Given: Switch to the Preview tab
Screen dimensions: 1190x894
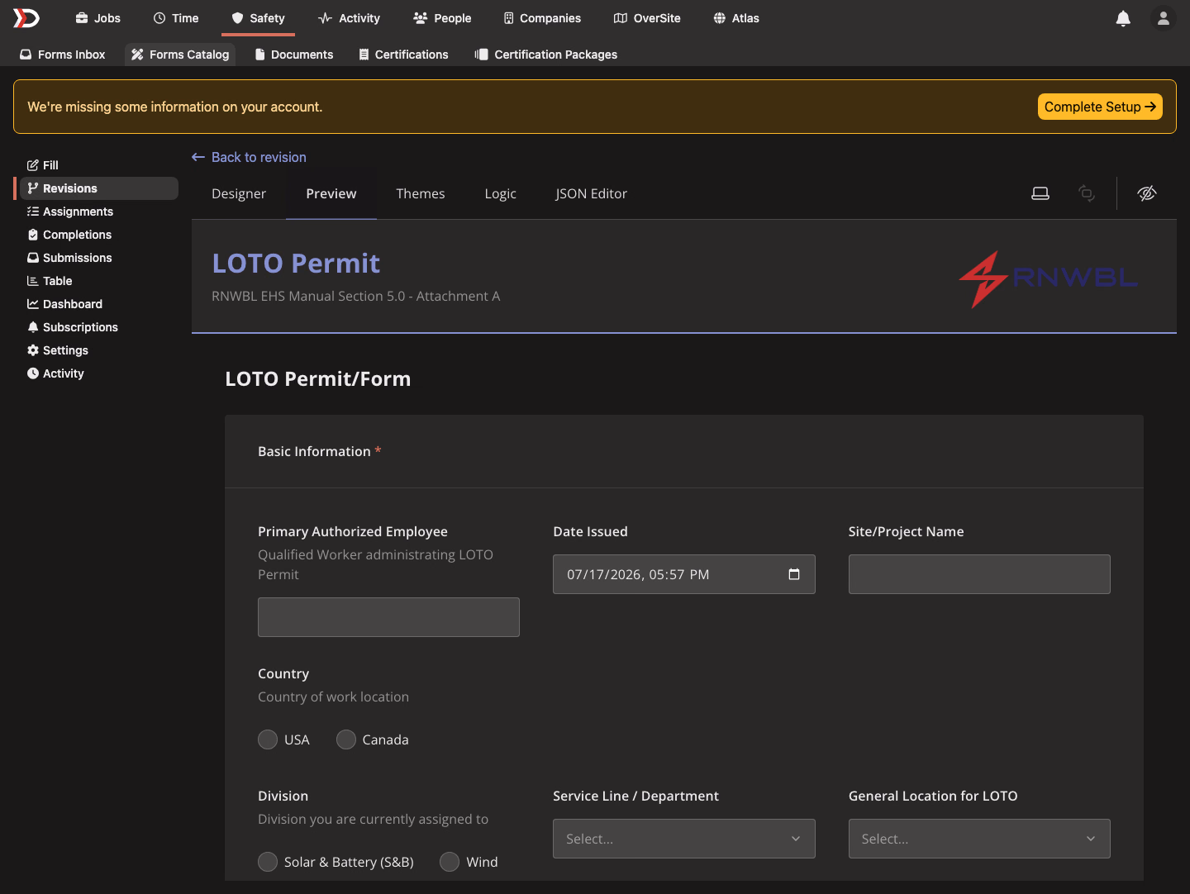Looking at the screenshot, I should pyautogui.click(x=331, y=193).
